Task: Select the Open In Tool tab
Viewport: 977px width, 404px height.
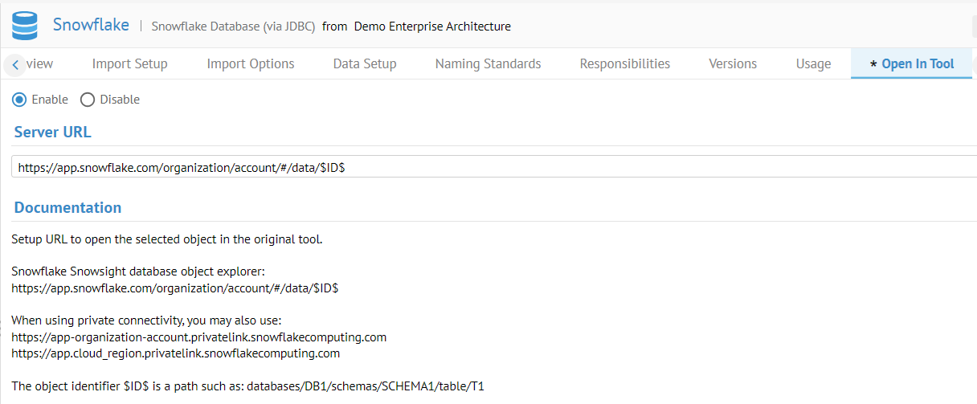Action: [911, 64]
